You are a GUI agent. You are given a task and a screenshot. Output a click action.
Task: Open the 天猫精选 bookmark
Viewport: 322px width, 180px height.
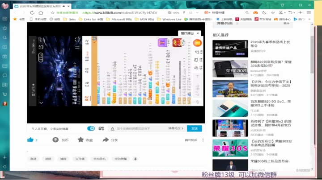[243, 19]
